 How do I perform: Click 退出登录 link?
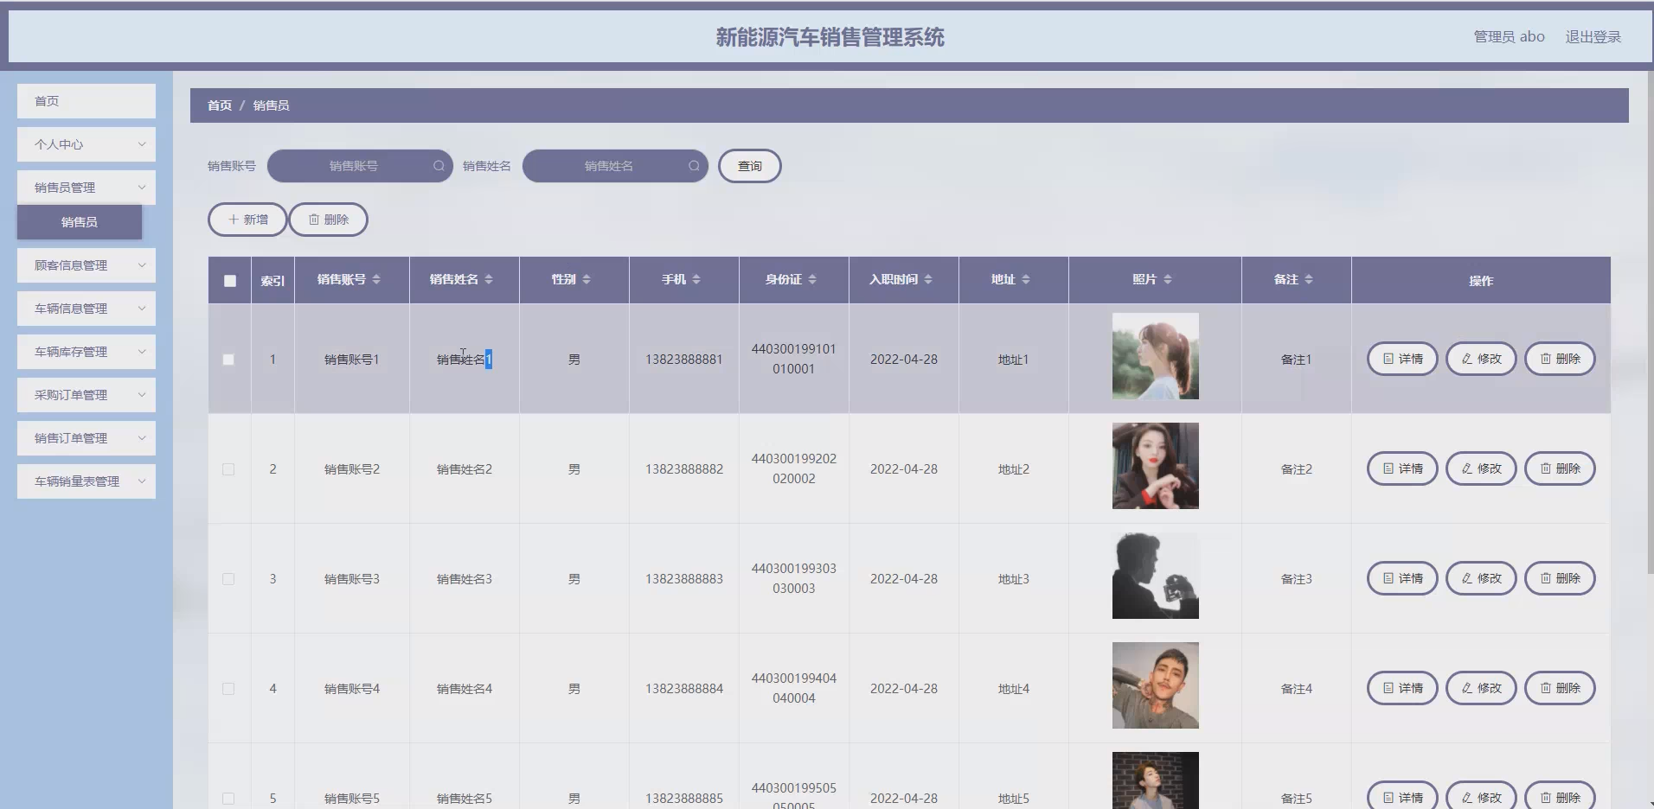click(1593, 37)
